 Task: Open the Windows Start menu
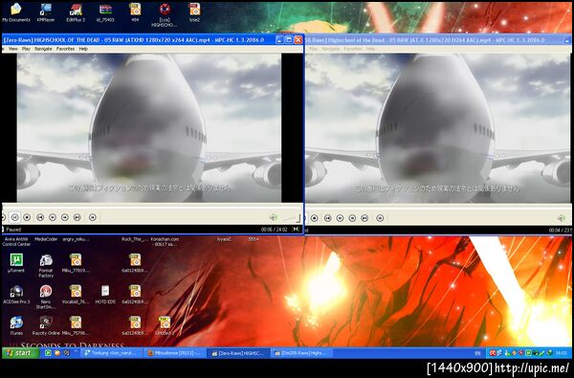tap(20, 353)
